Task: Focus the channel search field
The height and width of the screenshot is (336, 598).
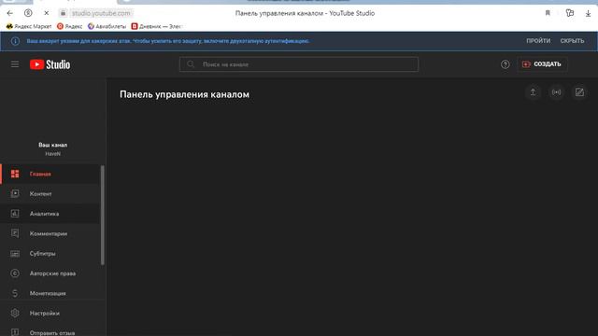Action: point(299,64)
